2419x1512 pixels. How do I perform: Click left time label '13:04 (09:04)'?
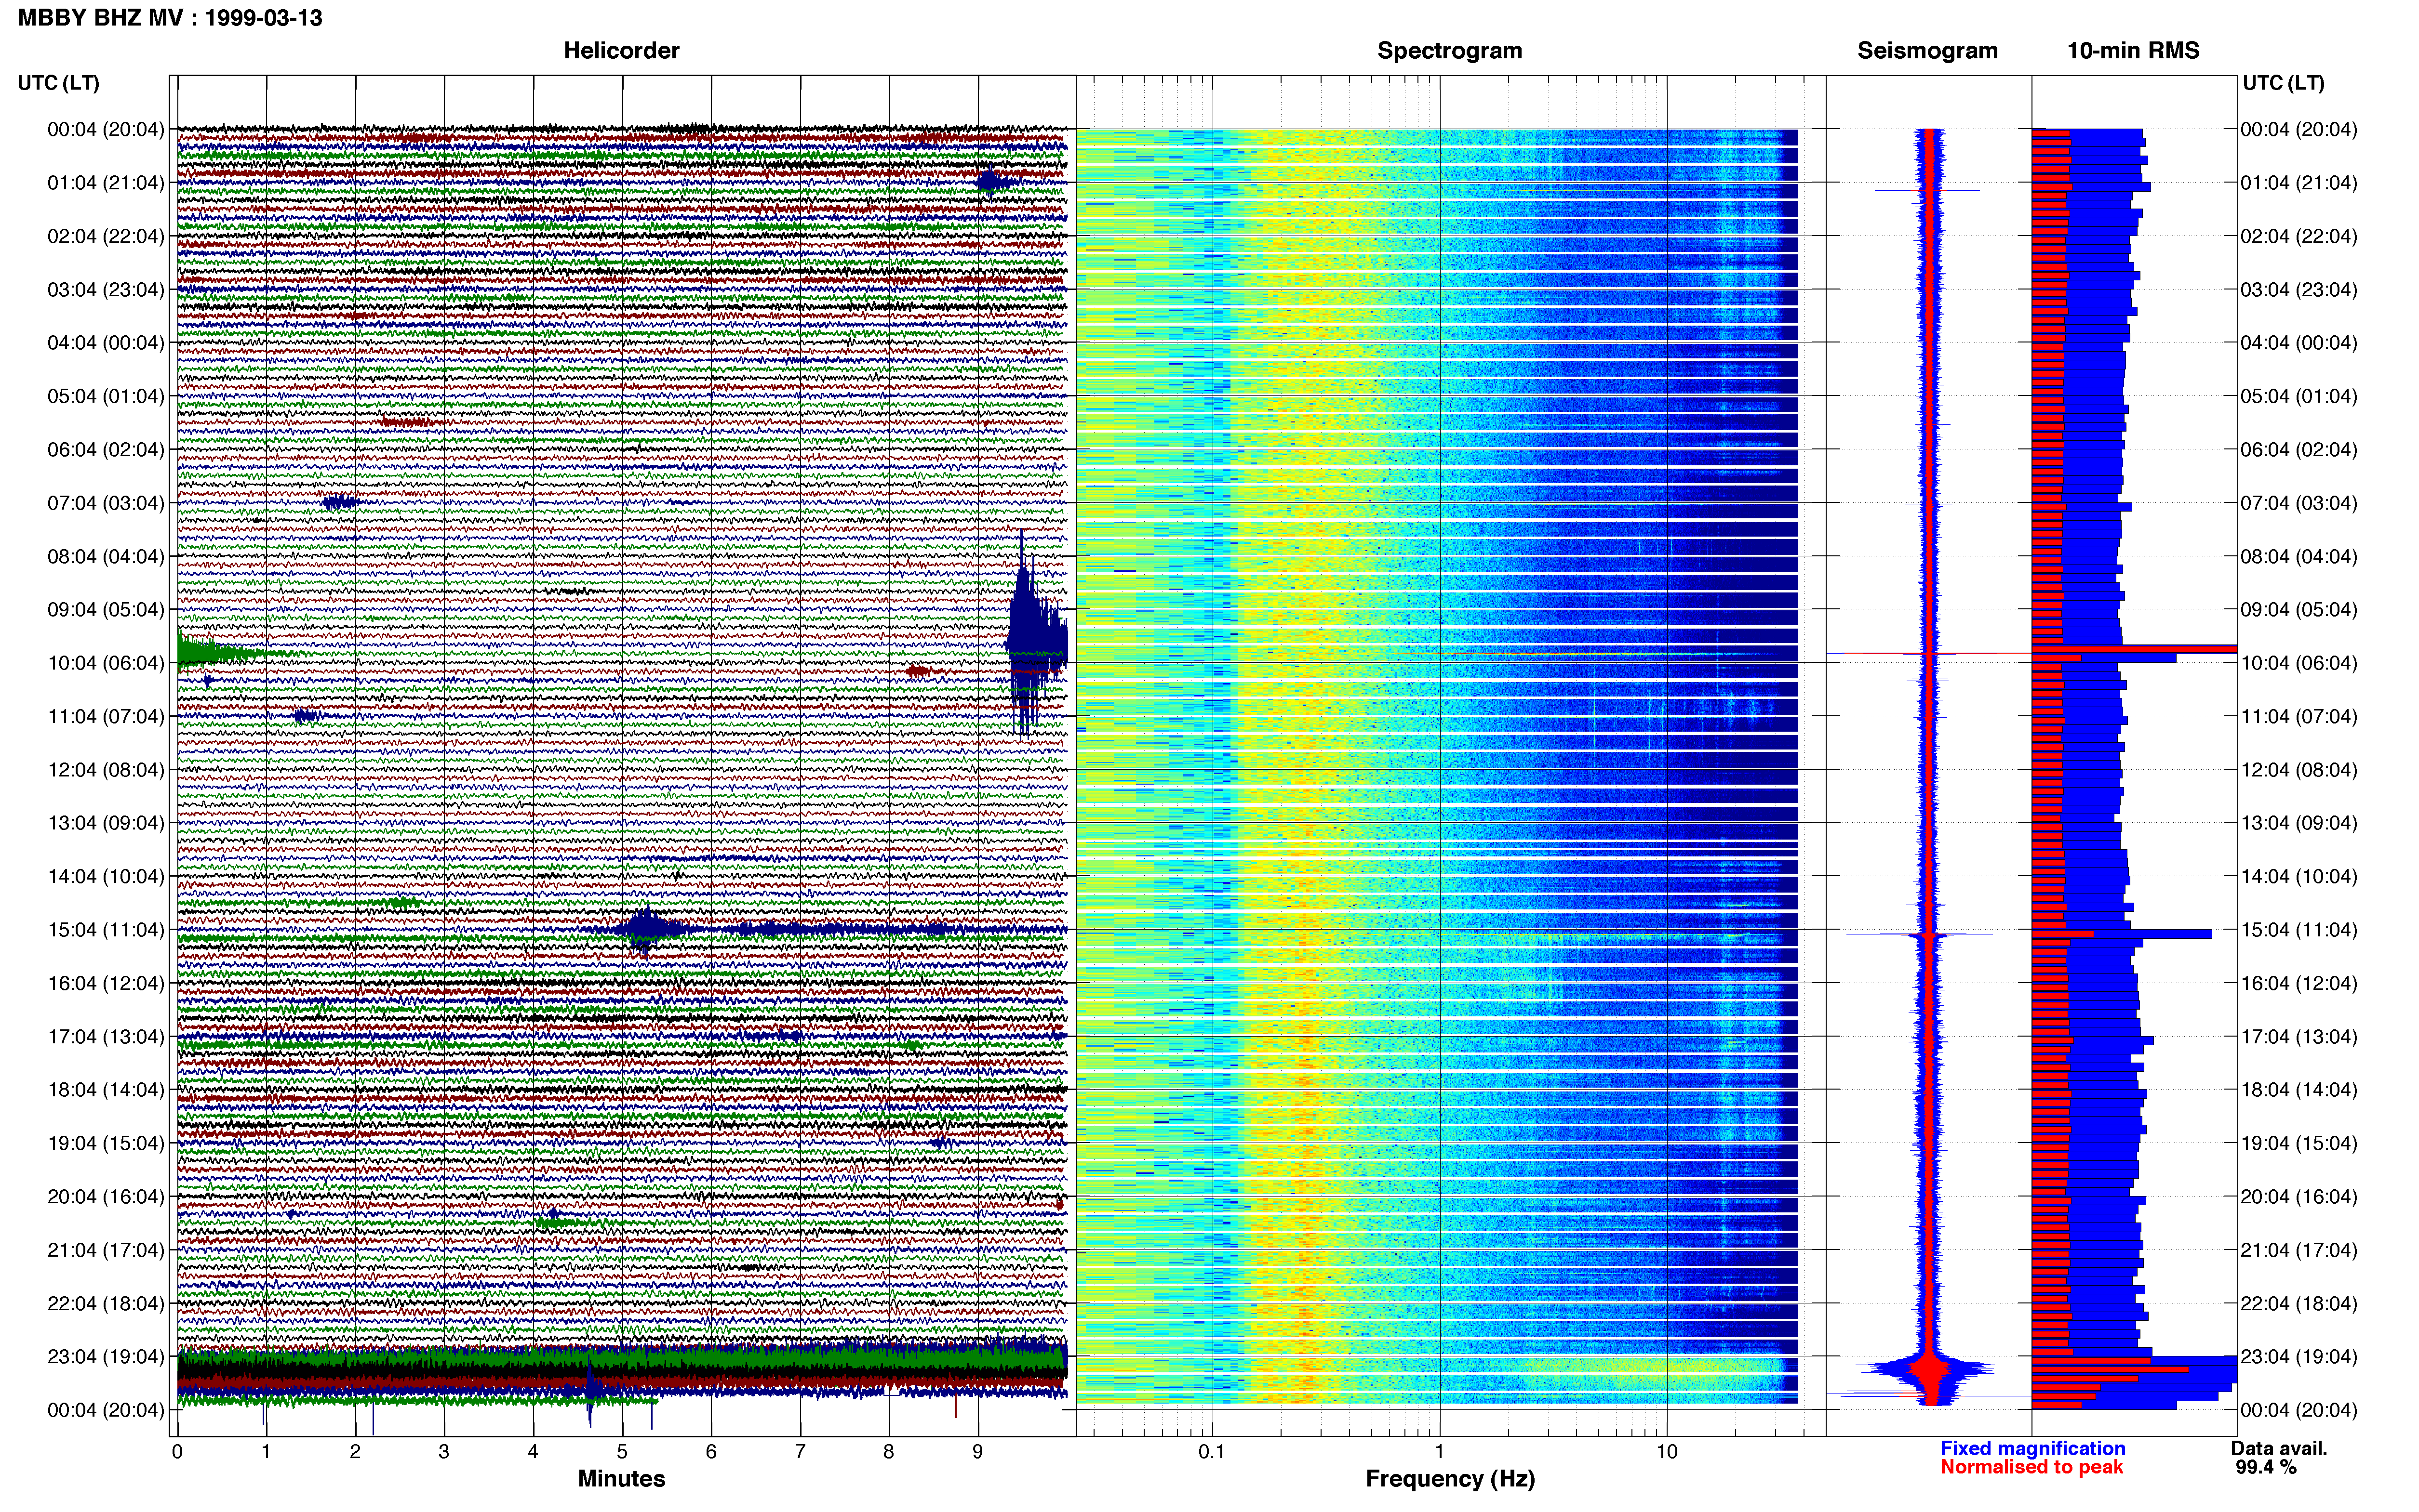106,823
